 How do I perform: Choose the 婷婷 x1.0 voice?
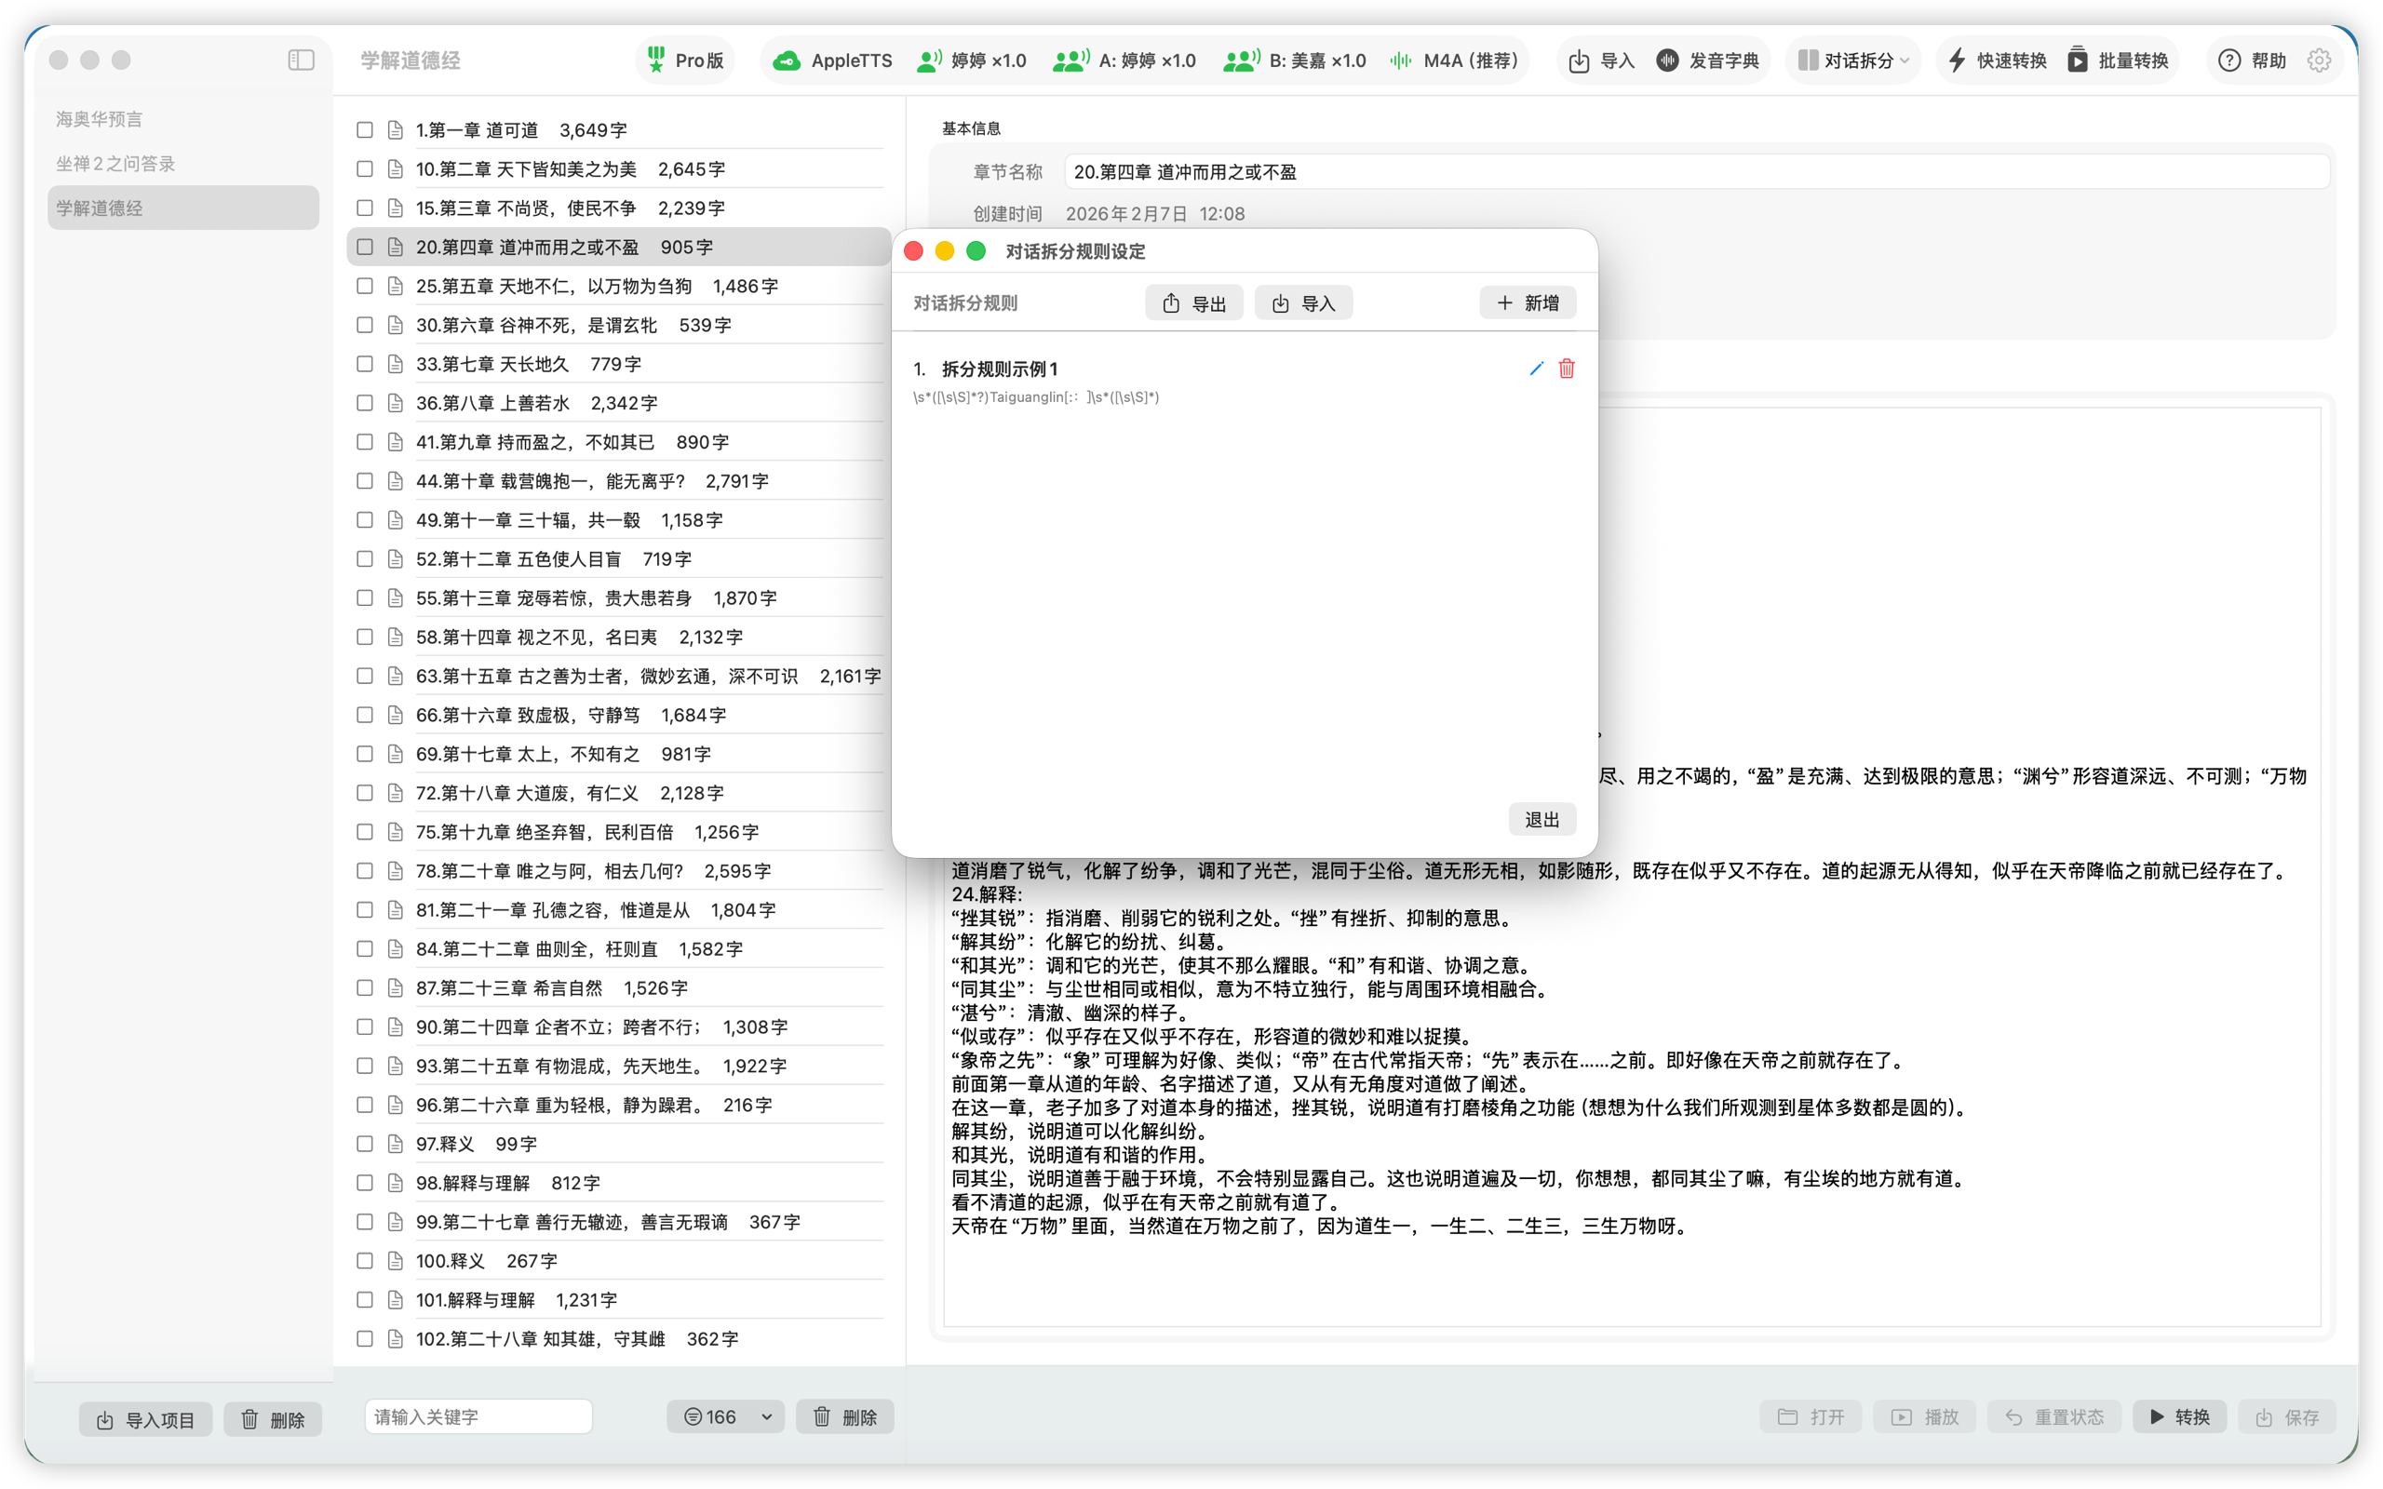[x=971, y=60]
